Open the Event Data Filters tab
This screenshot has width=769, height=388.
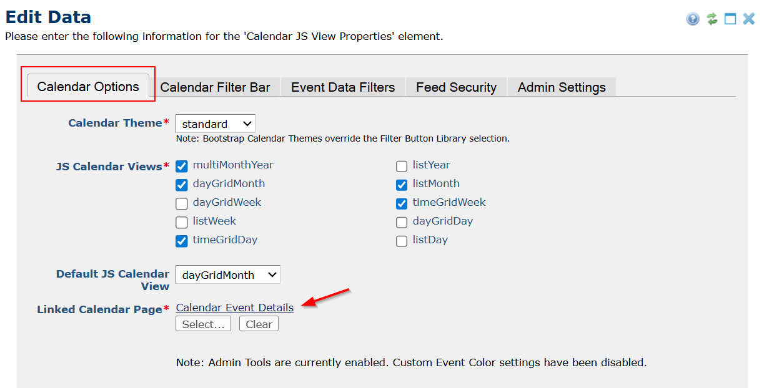pos(343,87)
